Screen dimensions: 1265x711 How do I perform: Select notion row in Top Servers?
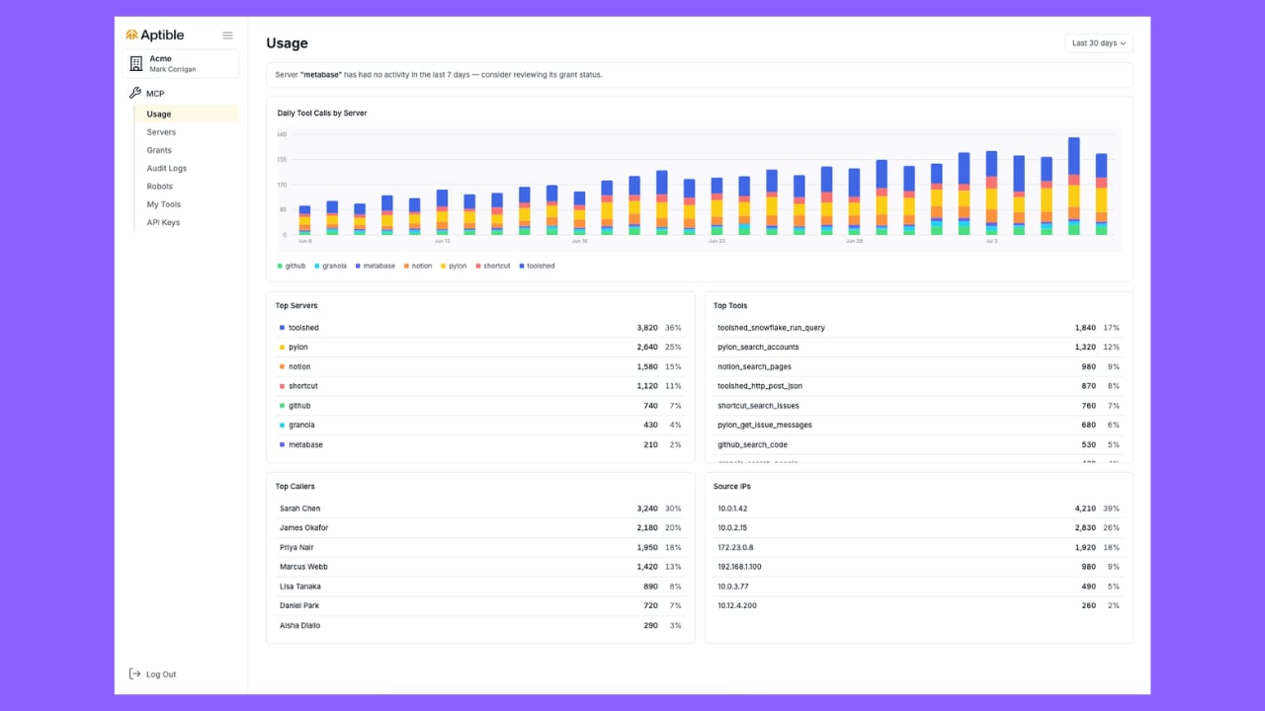pyautogui.click(x=480, y=366)
